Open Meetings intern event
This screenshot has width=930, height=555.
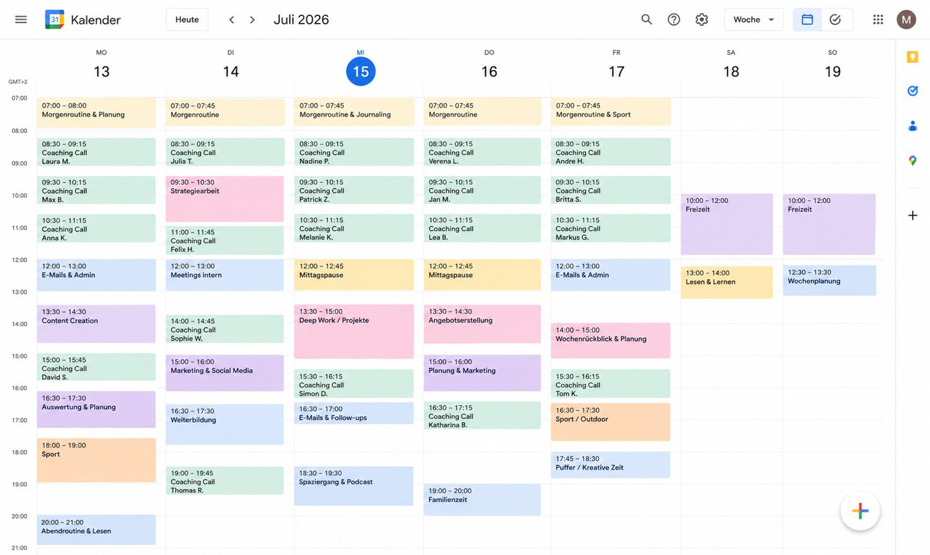[224, 275]
